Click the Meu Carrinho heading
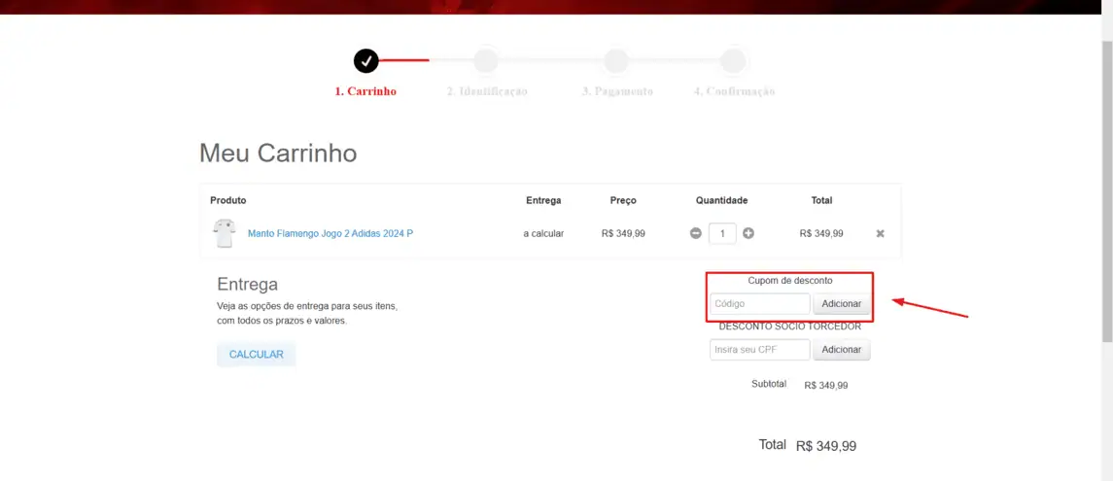 [x=278, y=154]
